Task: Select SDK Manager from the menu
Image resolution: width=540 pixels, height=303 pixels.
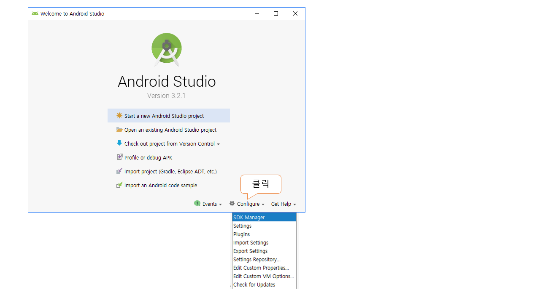Action: [x=249, y=218]
